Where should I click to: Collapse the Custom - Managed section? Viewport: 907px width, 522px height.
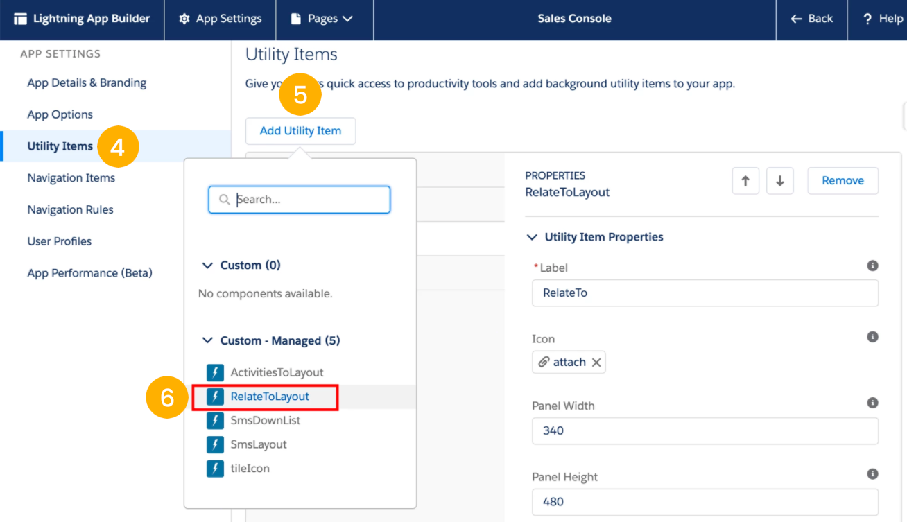tap(207, 340)
